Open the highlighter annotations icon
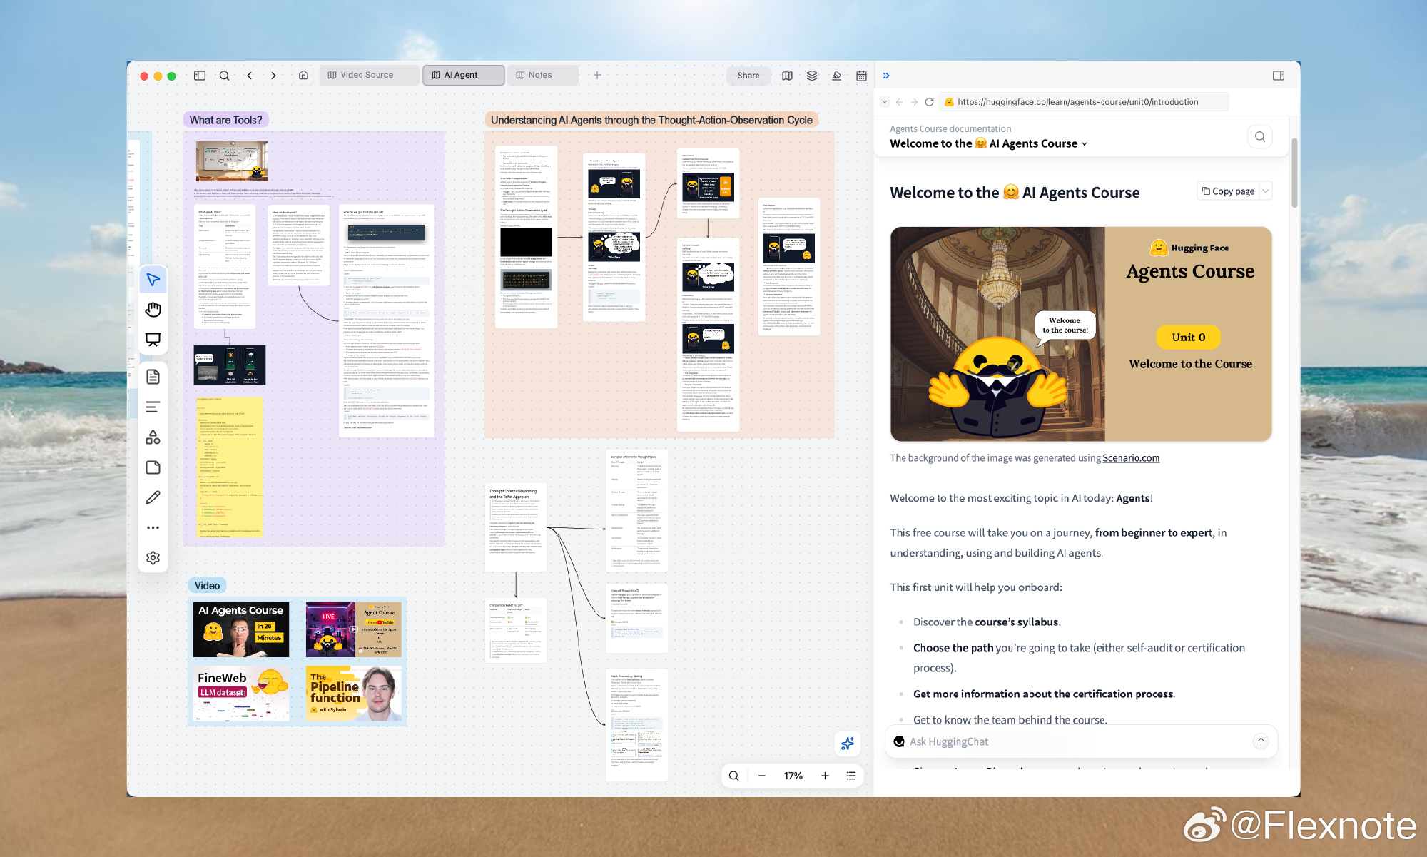 (836, 76)
